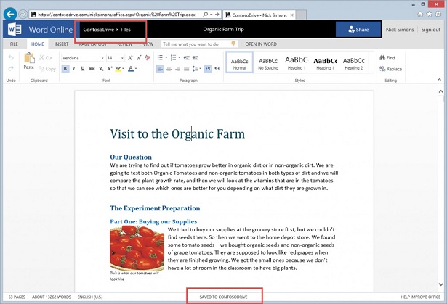
Task: Grow the font size
Action: (x=130, y=58)
